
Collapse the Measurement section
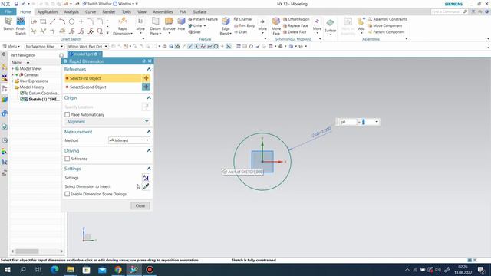click(x=149, y=132)
